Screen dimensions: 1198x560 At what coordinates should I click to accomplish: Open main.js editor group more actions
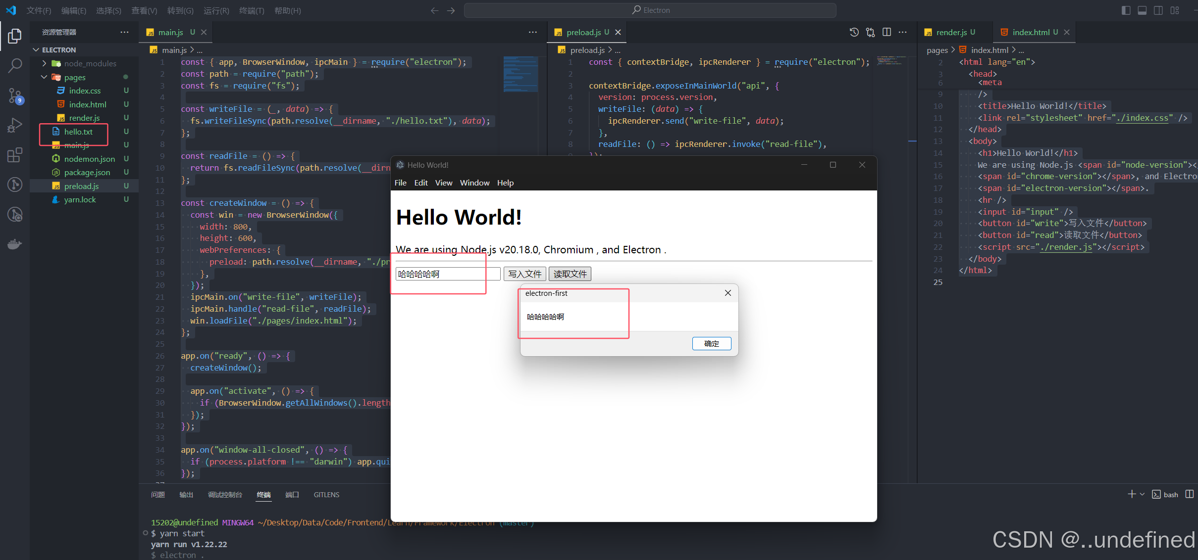[x=533, y=32]
